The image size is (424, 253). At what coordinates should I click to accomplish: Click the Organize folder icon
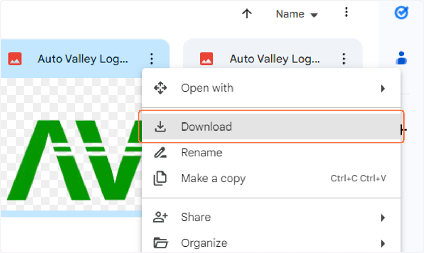coord(160,243)
